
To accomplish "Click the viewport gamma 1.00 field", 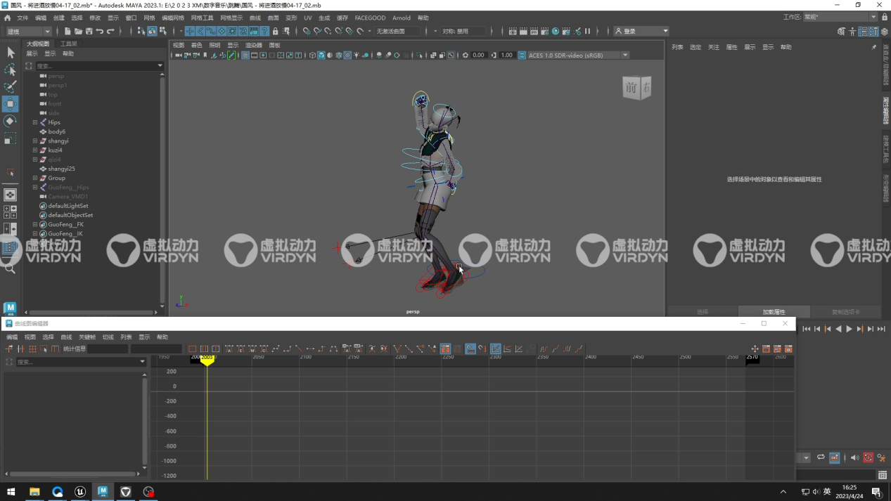I will (506, 55).
